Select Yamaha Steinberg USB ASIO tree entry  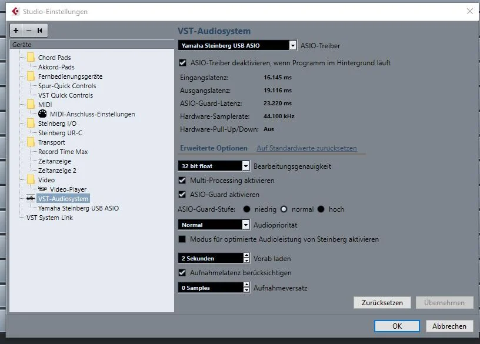78,208
